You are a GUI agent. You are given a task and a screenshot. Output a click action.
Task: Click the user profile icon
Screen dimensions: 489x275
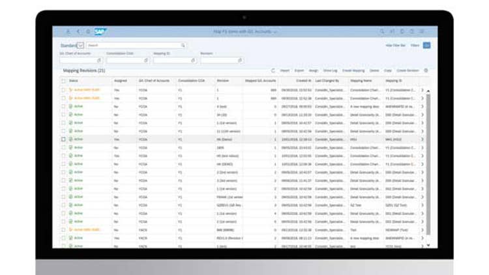point(68,31)
